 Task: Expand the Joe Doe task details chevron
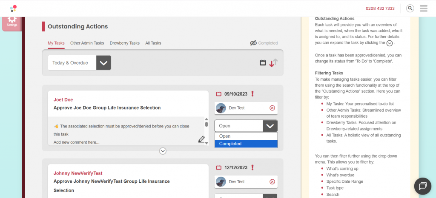[163, 151]
